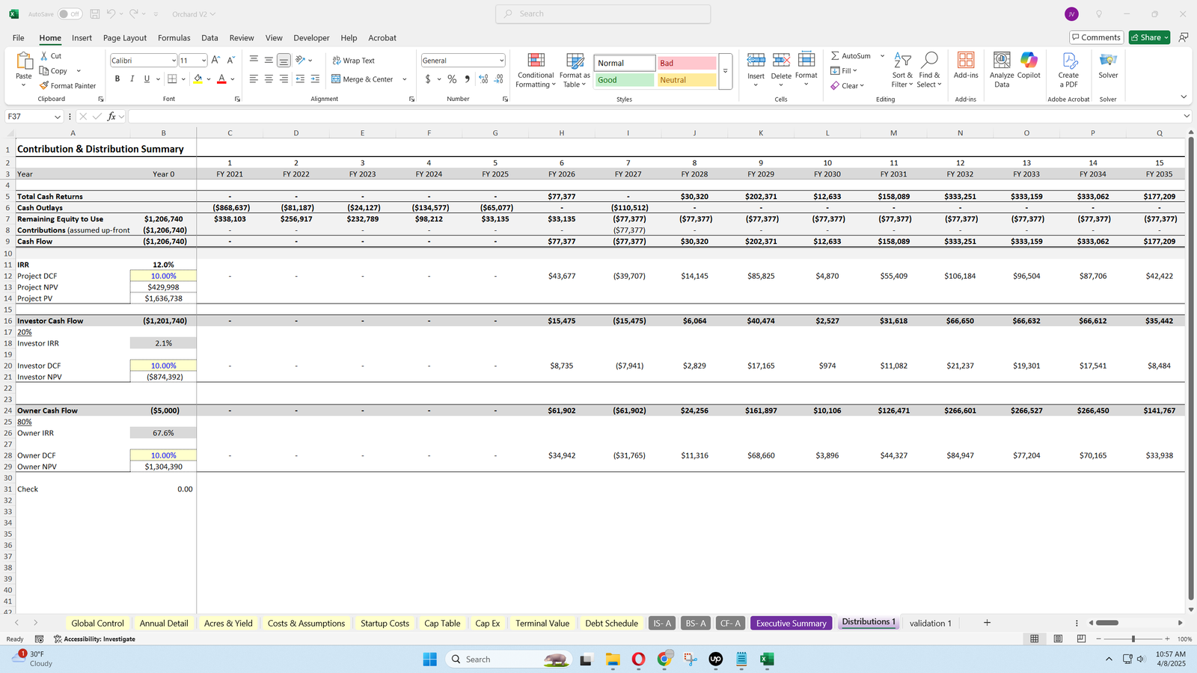The image size is (1197, 673).
Task: Click the Format Painter brush icon
Action: 45,86
